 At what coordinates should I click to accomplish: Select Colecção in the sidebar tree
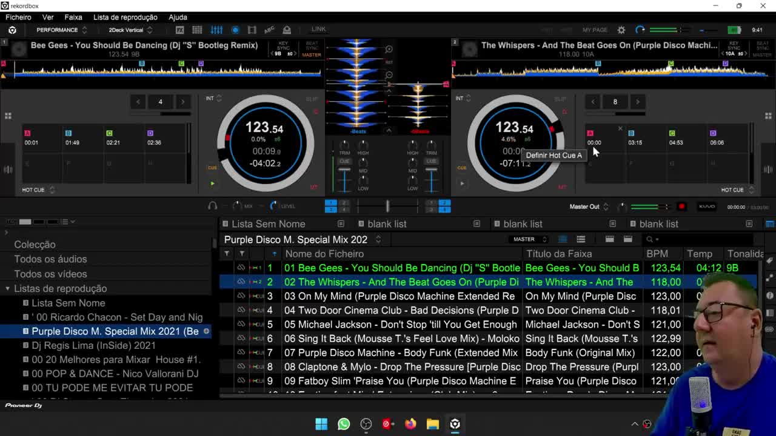(x=35, y=245)
